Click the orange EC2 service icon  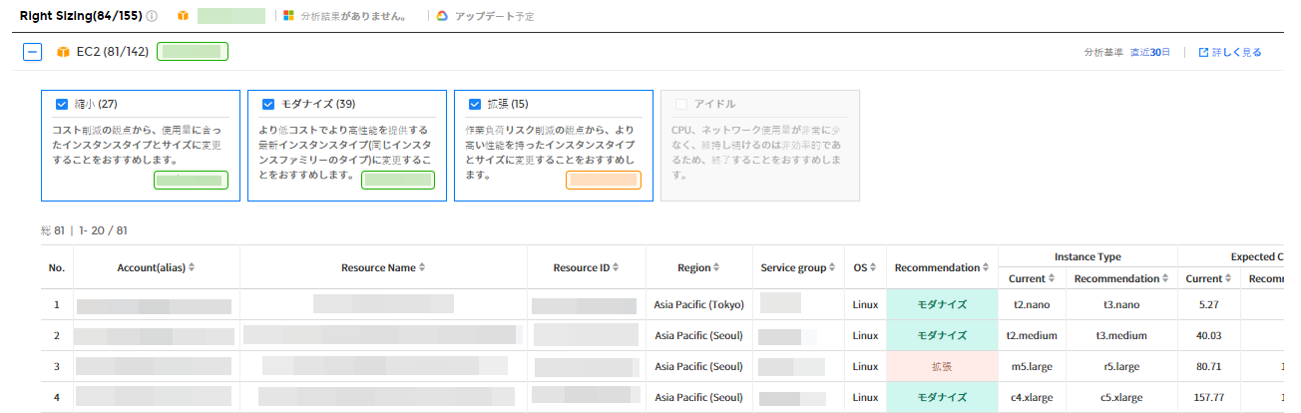[x=63, y=52]
